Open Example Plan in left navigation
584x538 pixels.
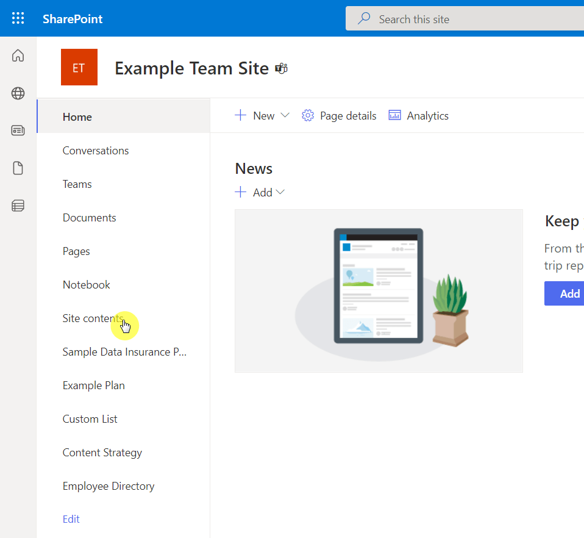click(x=94, y=386)
